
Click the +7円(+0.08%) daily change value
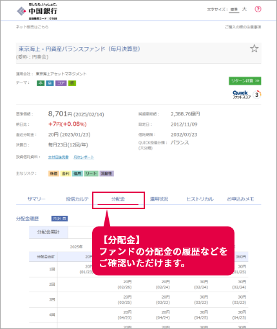click(x=68, y=124)
